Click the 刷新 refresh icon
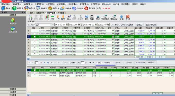This screenshot has height=96, width=175. tap(86, 18)
